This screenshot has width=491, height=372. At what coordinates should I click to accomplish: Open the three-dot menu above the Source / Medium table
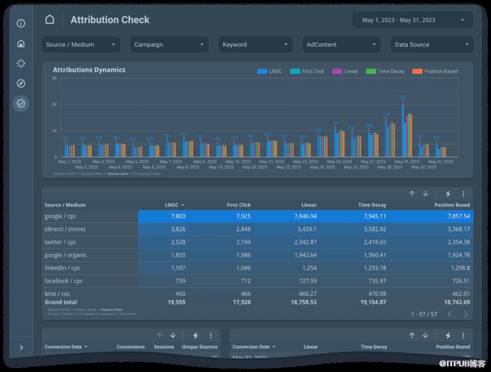point(464,194)
